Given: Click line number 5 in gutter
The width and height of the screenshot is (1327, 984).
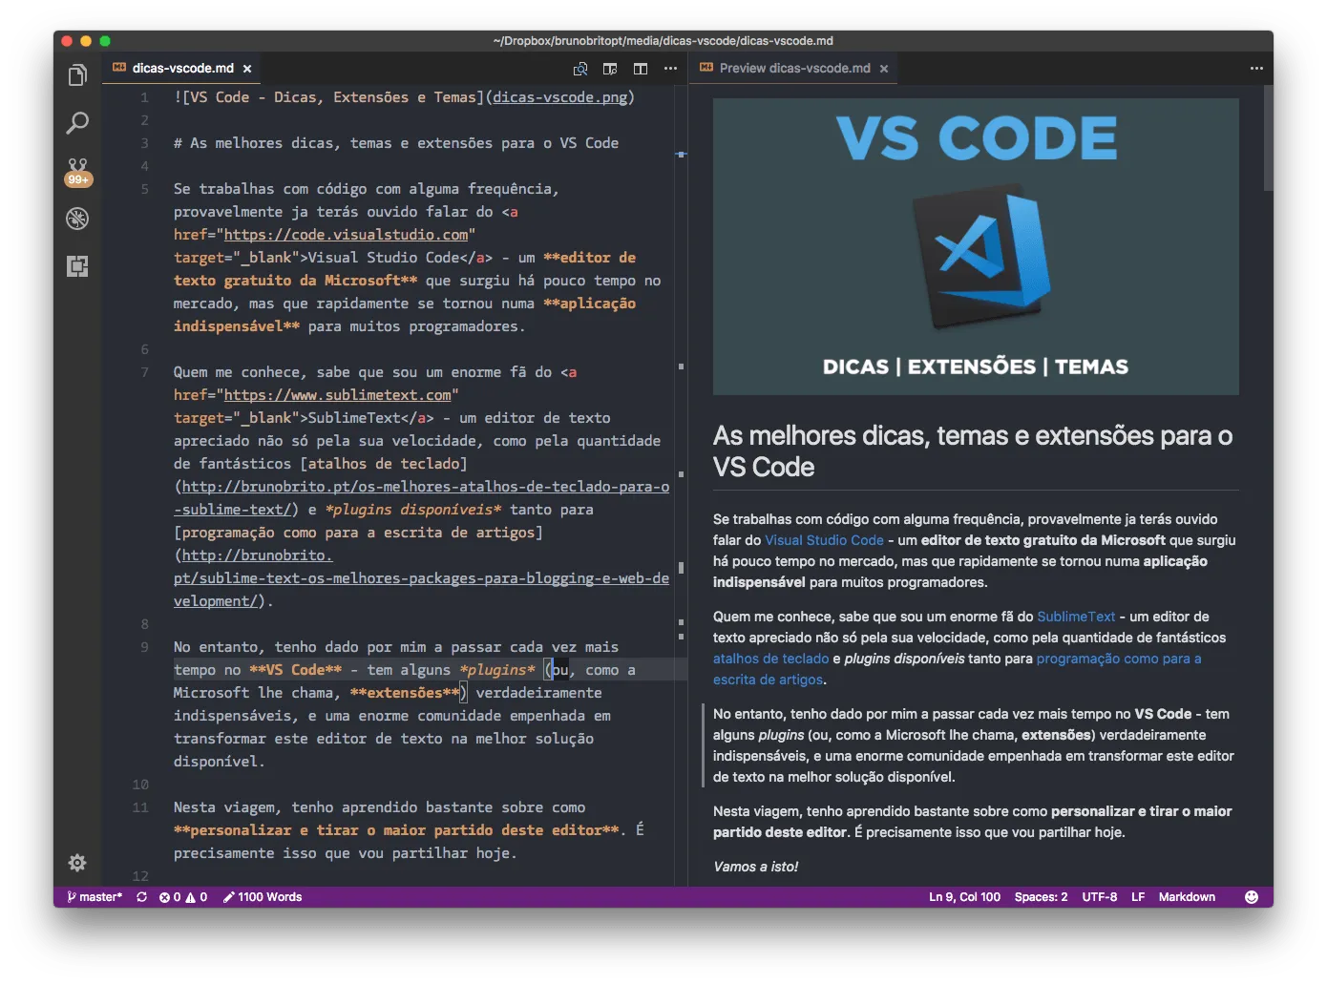Looking at the screenshot, I should click(x=144, y=189).
